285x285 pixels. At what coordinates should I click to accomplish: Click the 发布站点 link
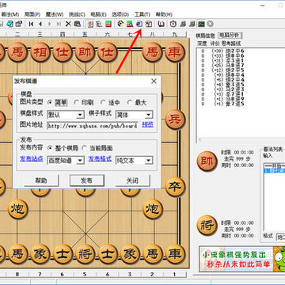coord(32,158)
